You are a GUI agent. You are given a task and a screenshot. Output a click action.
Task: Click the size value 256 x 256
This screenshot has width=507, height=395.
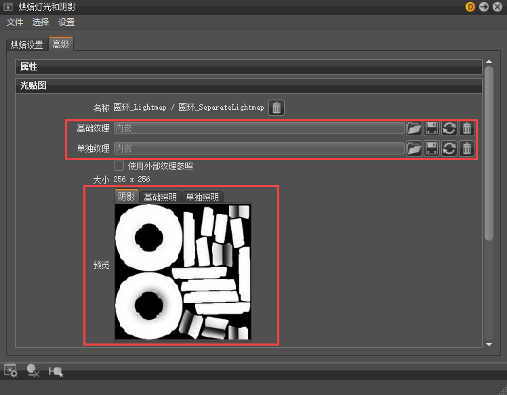click(x=131, y=179)
